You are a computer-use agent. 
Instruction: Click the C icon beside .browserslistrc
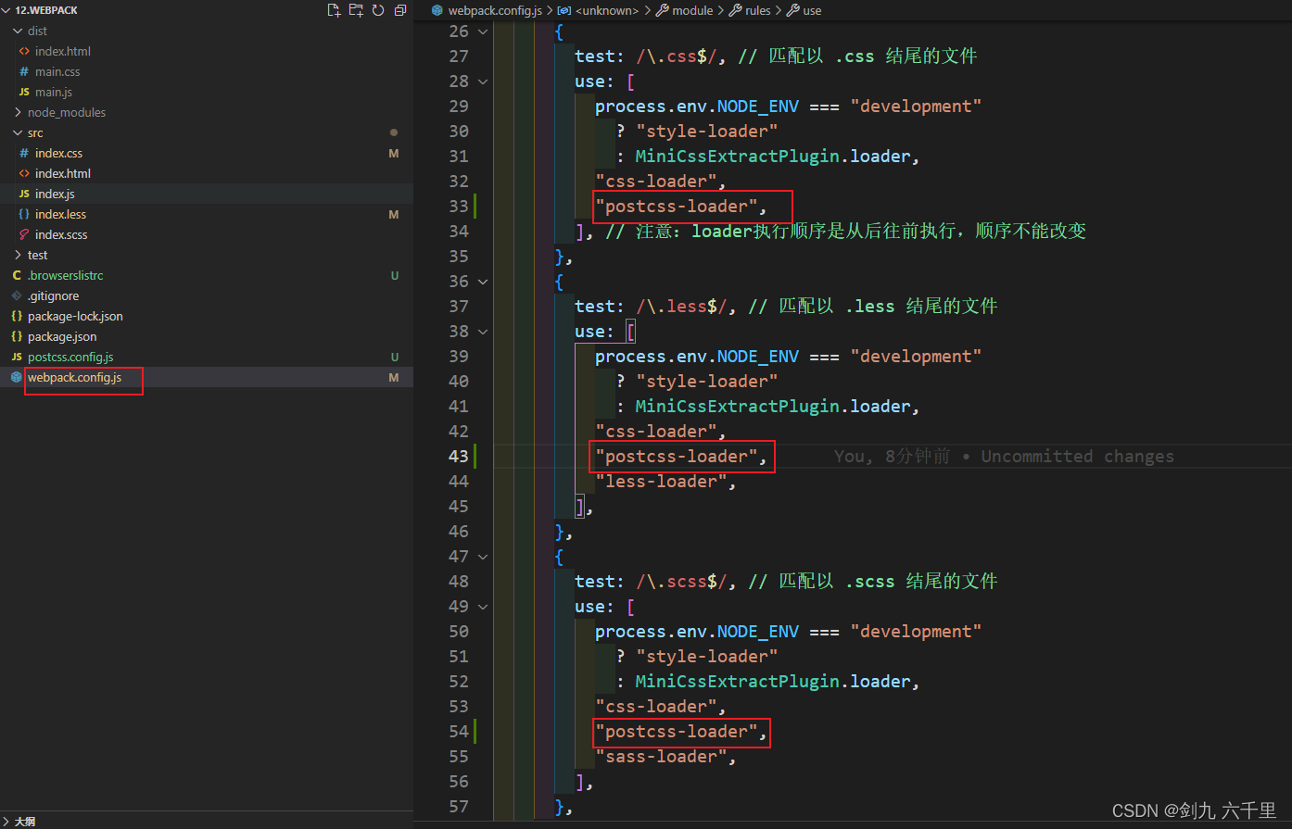pyautogui.click(x=17, y=275)
